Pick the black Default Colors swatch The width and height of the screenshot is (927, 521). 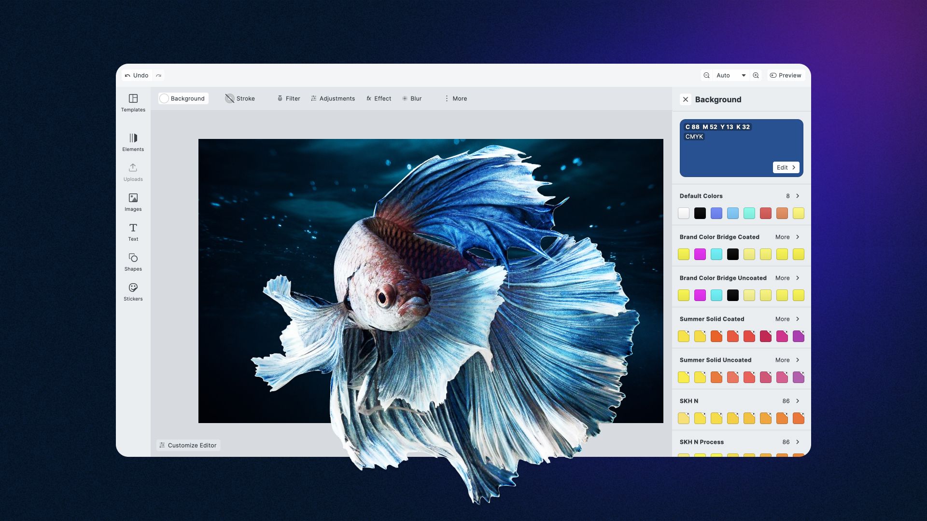[700, 213]
